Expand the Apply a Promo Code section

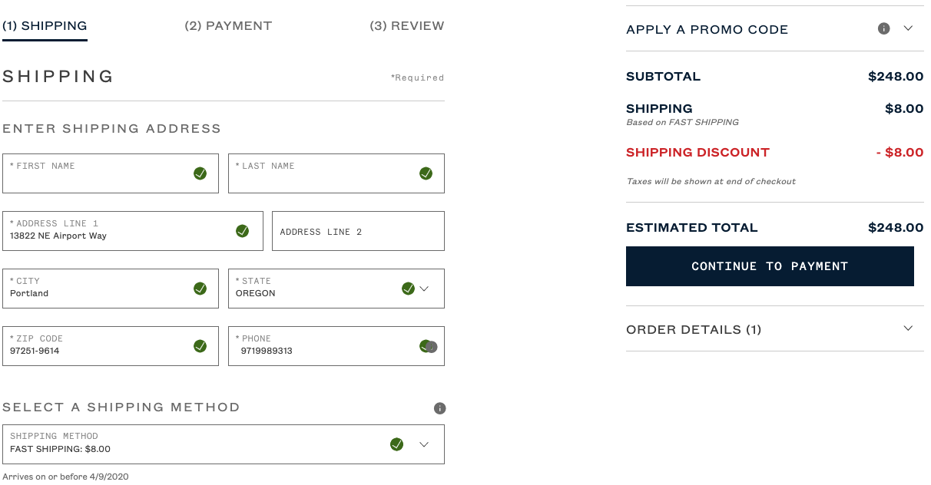coord(908,28)
